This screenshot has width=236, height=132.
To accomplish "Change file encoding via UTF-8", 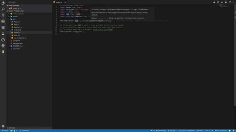I will (207, 131).
